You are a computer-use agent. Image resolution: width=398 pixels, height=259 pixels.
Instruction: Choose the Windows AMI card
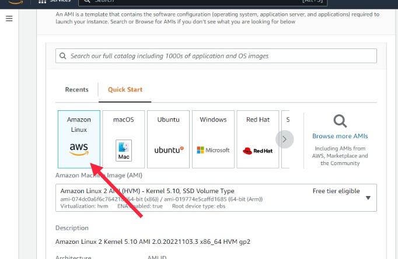tap(213, 139)
